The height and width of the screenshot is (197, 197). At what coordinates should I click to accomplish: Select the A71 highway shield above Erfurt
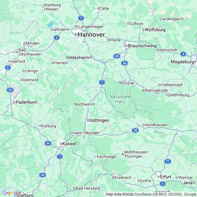pos(168,161)
